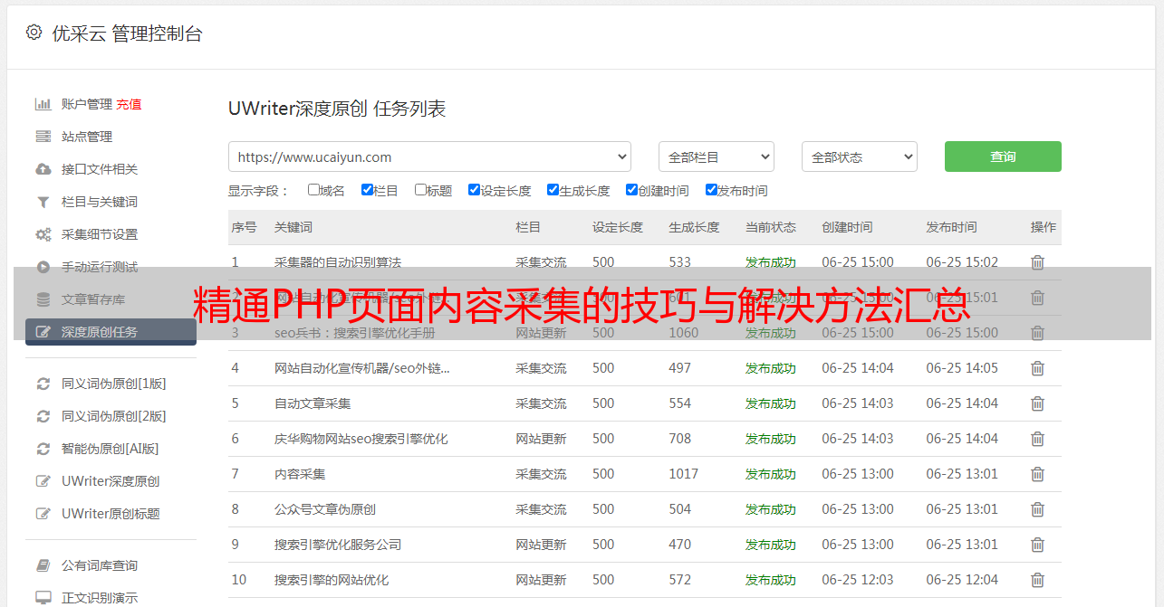Click the bar chart icon for 账户管理
Viewport: 1164px width, 607px height.
pyautogui.click(x=43, y=104)
